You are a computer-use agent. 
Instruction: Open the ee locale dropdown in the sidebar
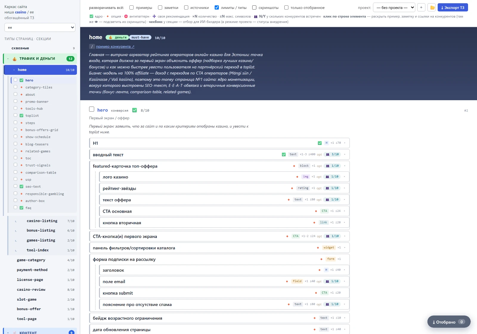[x=40, y=27]
